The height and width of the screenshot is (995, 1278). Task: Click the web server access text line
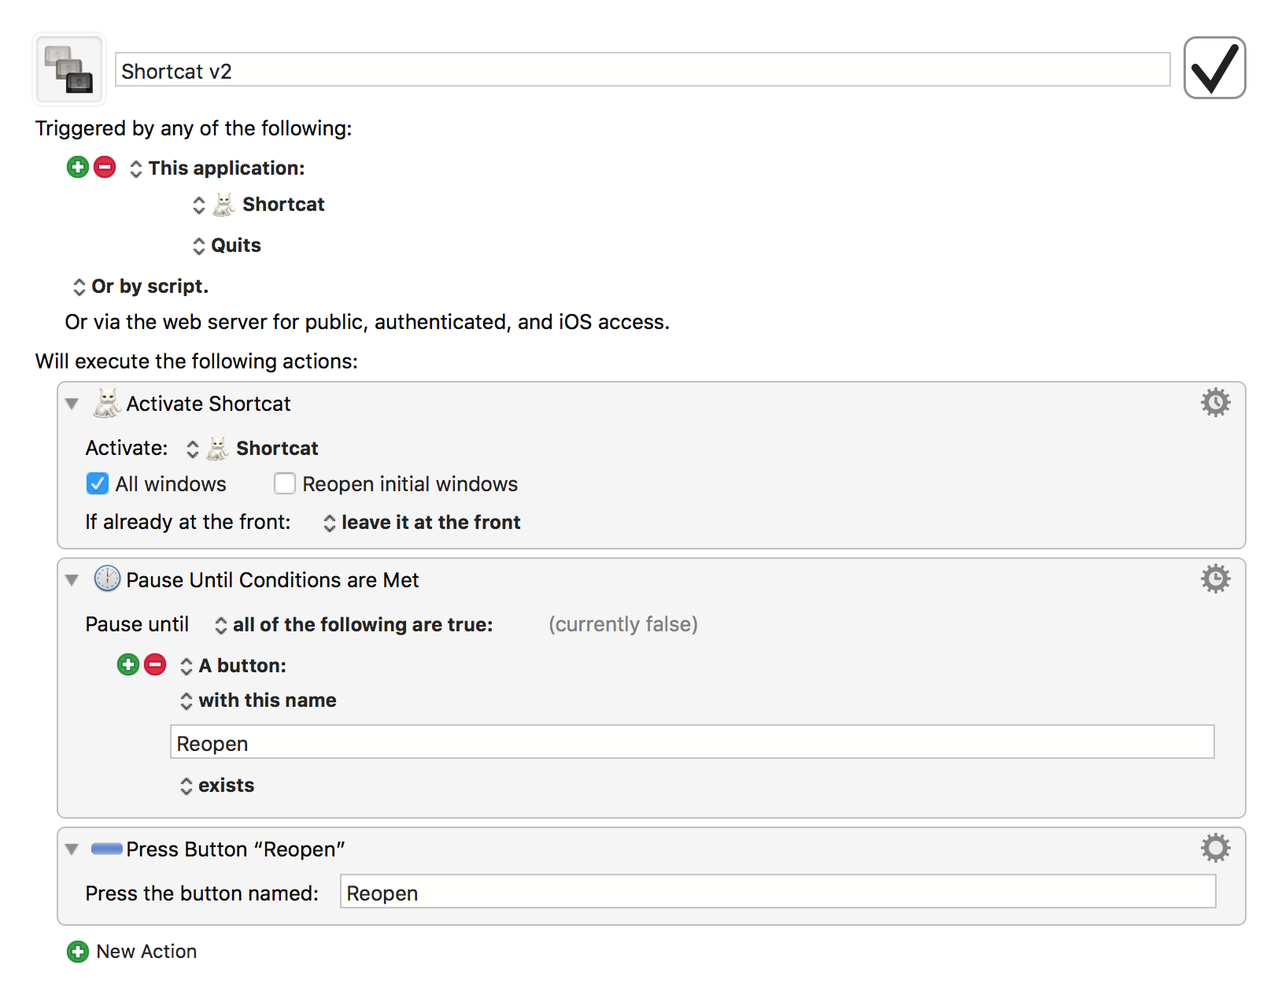tap(368, 322)
